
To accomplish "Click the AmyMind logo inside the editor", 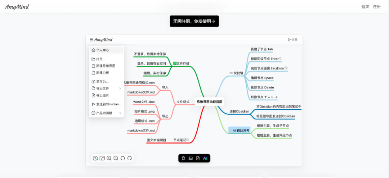I will (x=103, y=40).
